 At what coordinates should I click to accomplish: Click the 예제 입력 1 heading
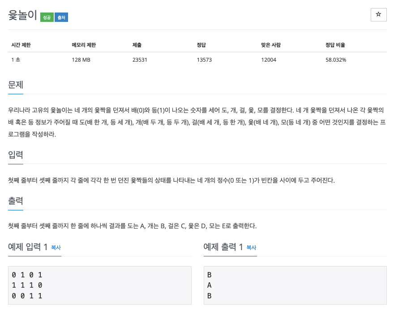click(x=28, y=247)
